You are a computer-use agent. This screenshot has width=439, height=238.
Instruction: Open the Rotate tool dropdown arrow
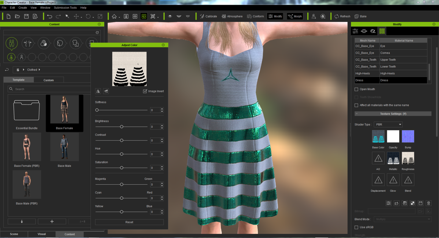click(x=93, y=17)
